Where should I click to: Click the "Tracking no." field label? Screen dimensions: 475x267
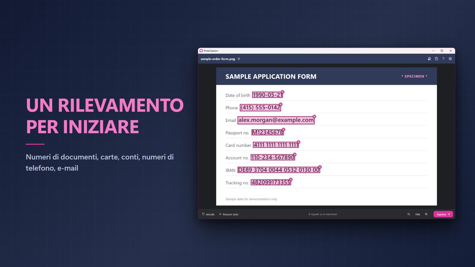coord(237,183)
